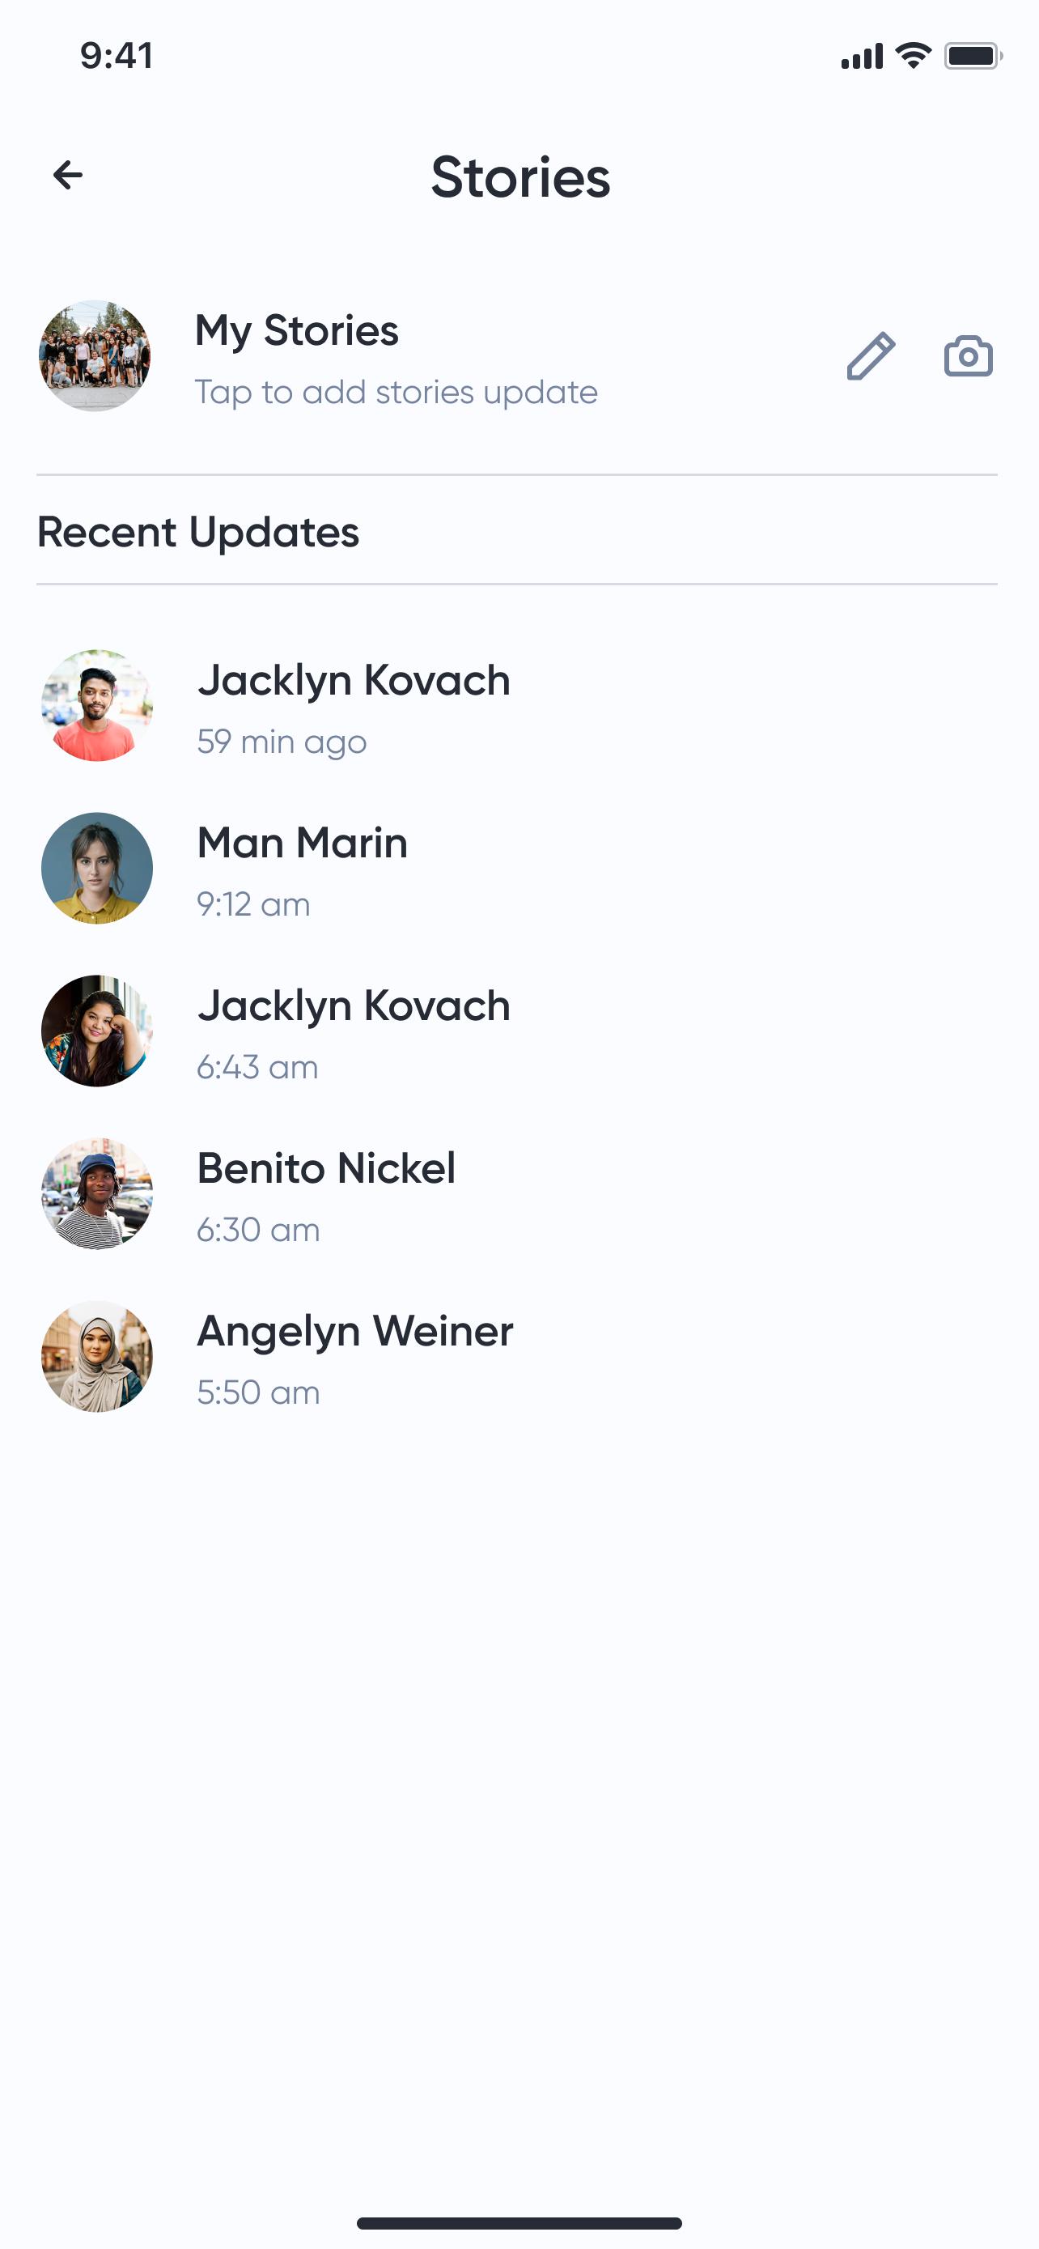This screenshot has width=1039, height=2249.
Task: Tap the pencil edit icon
Action: click(871, 356)
